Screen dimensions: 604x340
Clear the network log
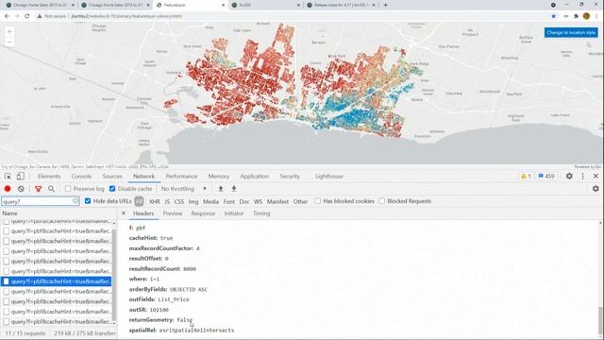pyautogui.click(x=21, y=189)
